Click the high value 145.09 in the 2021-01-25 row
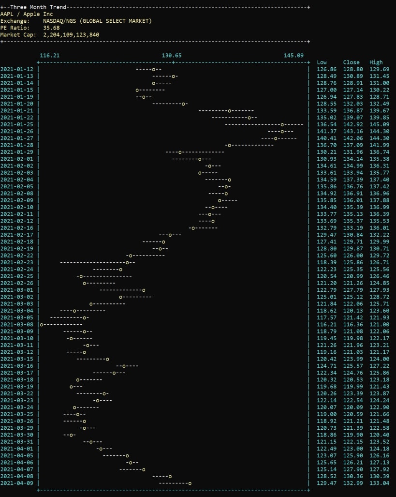This screenshot has width=396, height=497. point(379,124)
